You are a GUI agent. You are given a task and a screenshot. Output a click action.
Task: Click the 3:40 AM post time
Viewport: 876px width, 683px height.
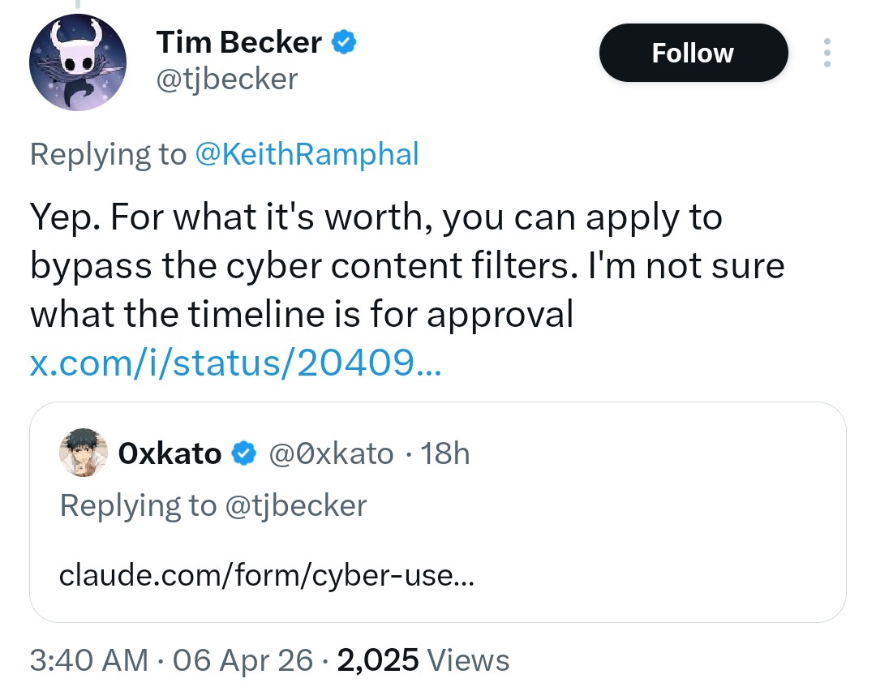(x=88, y=660)
